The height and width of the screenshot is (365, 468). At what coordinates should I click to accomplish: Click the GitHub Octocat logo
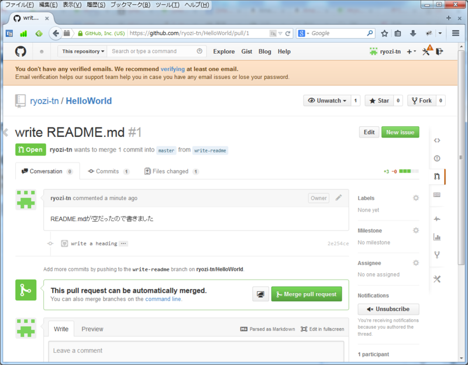[20, 51]
